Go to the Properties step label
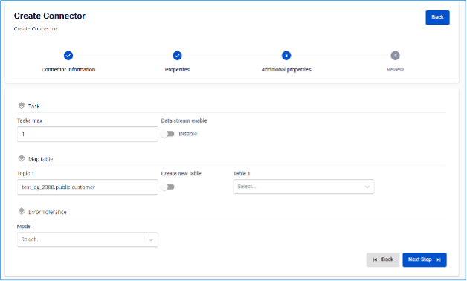 click(177, 69)
